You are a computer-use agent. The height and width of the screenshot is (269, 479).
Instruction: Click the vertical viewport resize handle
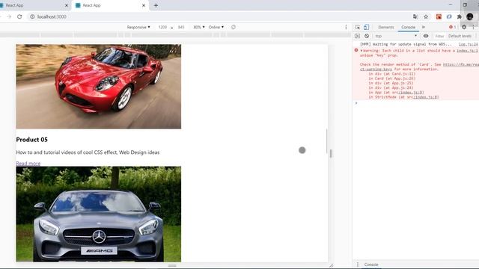click(x=331, y=154)
